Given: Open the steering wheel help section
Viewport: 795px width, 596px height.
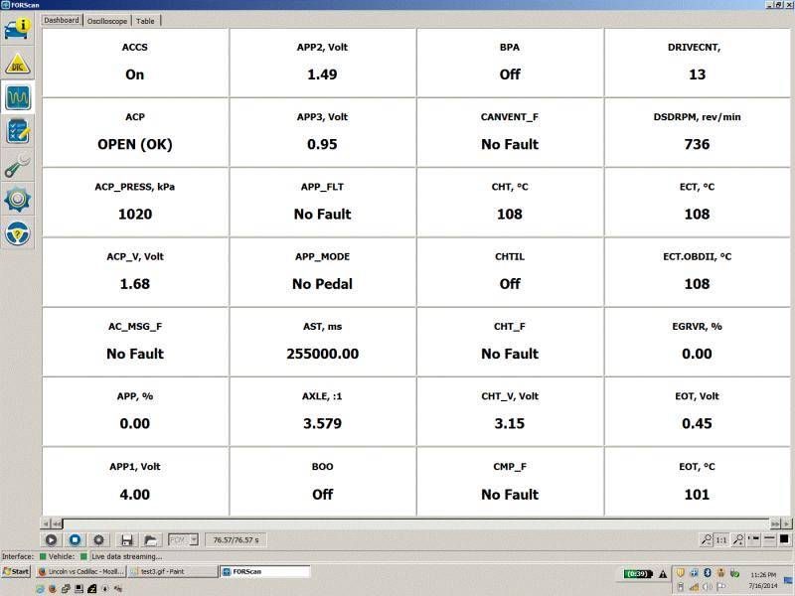Looking at the screenshot, I should pyautogui.click(x=18, y=233).
